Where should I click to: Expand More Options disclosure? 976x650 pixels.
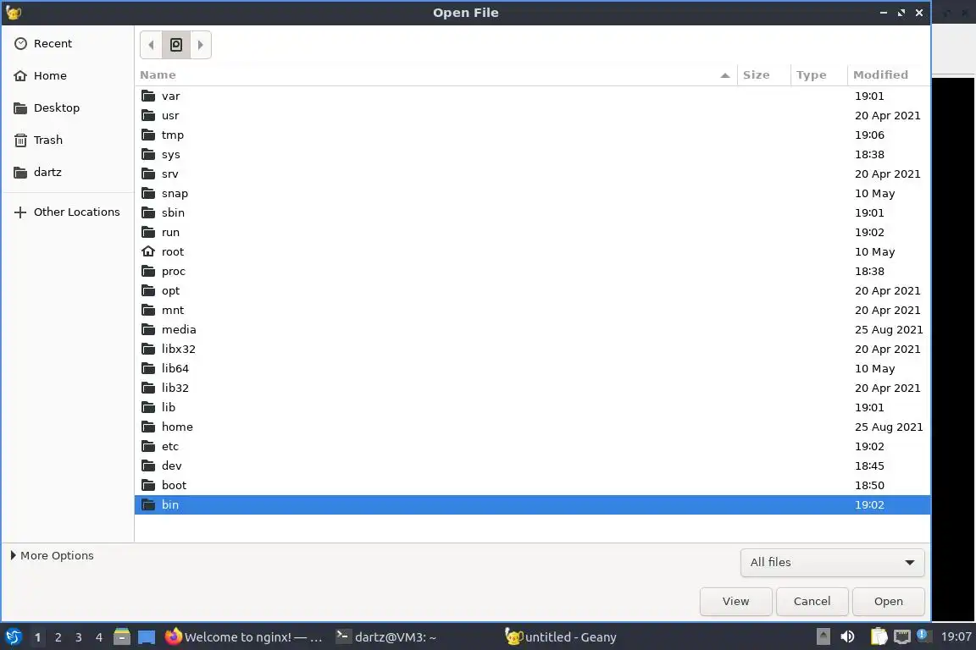point(53,555)
